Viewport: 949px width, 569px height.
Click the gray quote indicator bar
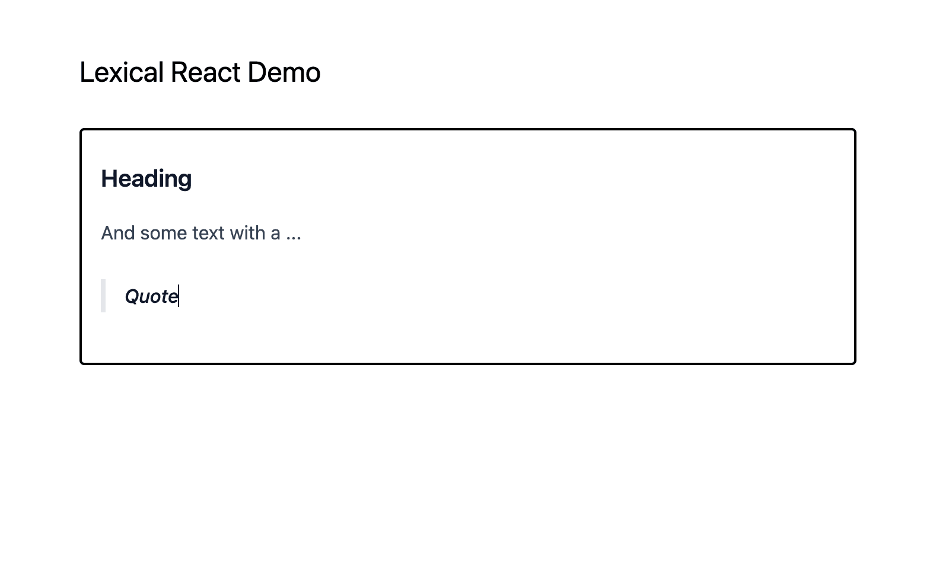(x=104, y=296)
